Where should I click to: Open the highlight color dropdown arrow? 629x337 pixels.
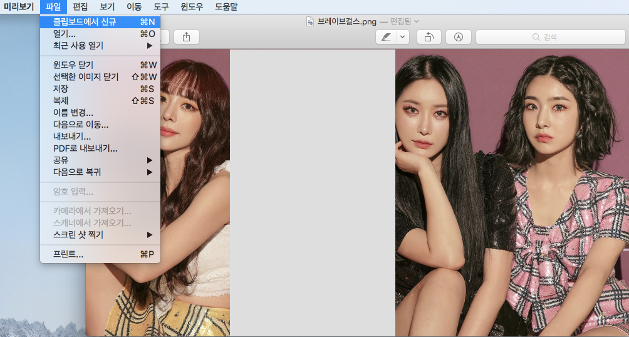(x=403, y=37)
